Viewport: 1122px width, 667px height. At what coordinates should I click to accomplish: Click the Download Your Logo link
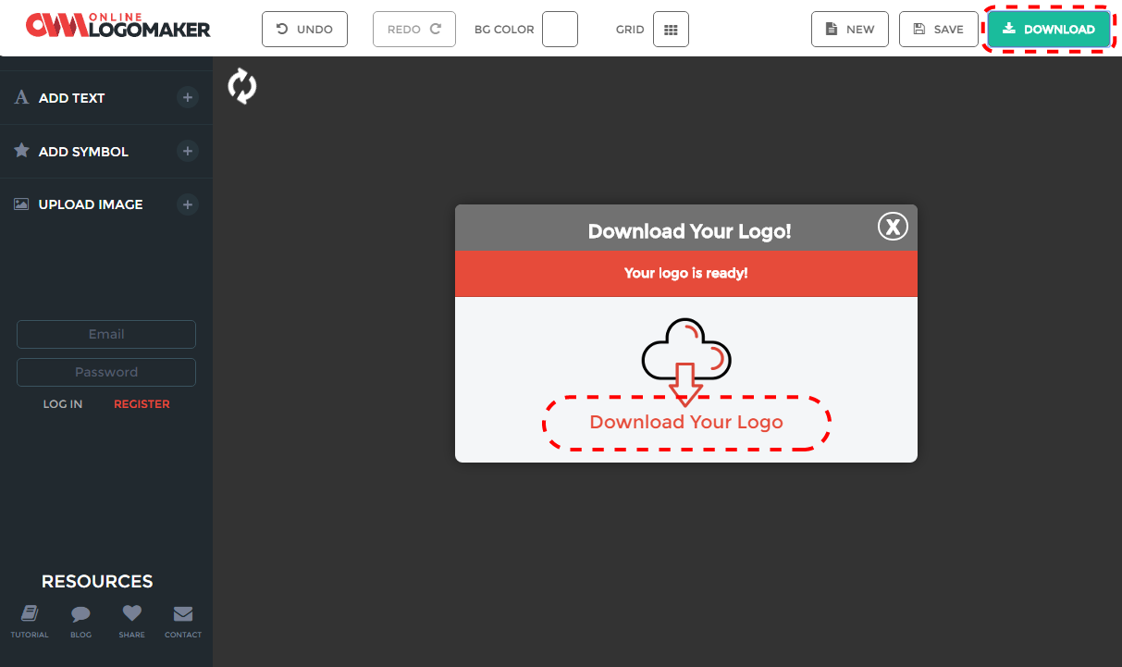[x=686, y=423]
